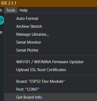Expand the Board "ESP32 Dev Module" submenu
97x101 pixels.
tap(51, 81)
